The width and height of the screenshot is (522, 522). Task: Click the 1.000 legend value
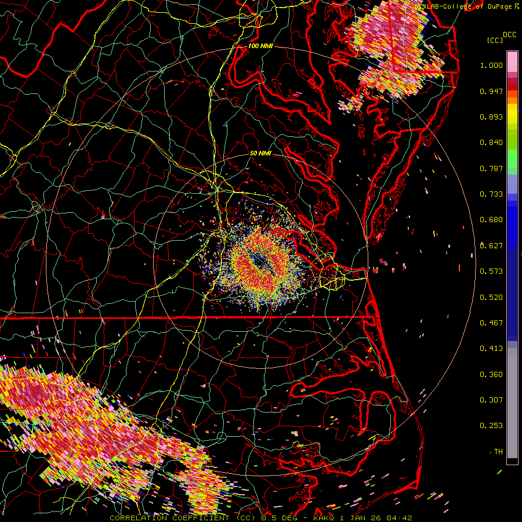(x=491, y=65)
